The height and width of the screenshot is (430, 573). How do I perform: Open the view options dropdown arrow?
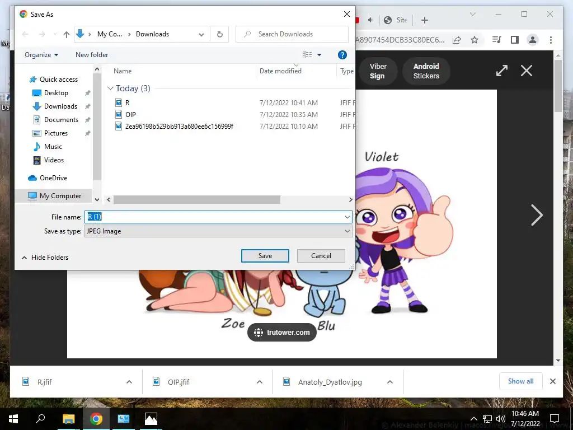click(319, 55)
